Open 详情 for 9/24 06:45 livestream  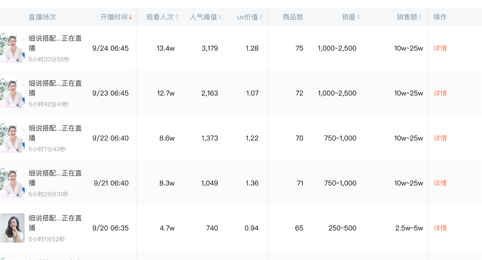440,48
